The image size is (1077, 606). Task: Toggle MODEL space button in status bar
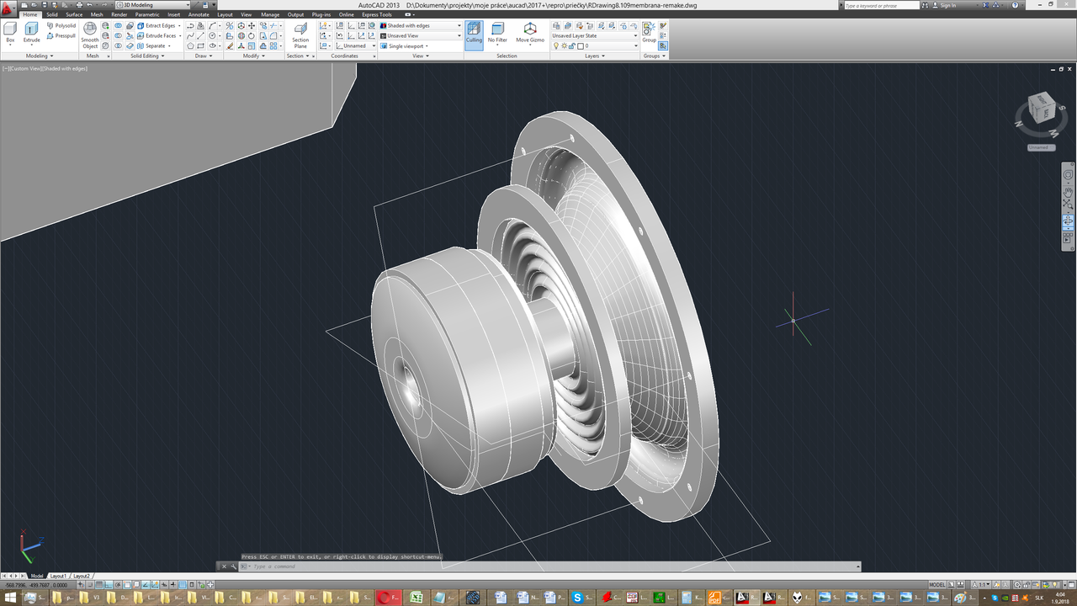point(937,585)
